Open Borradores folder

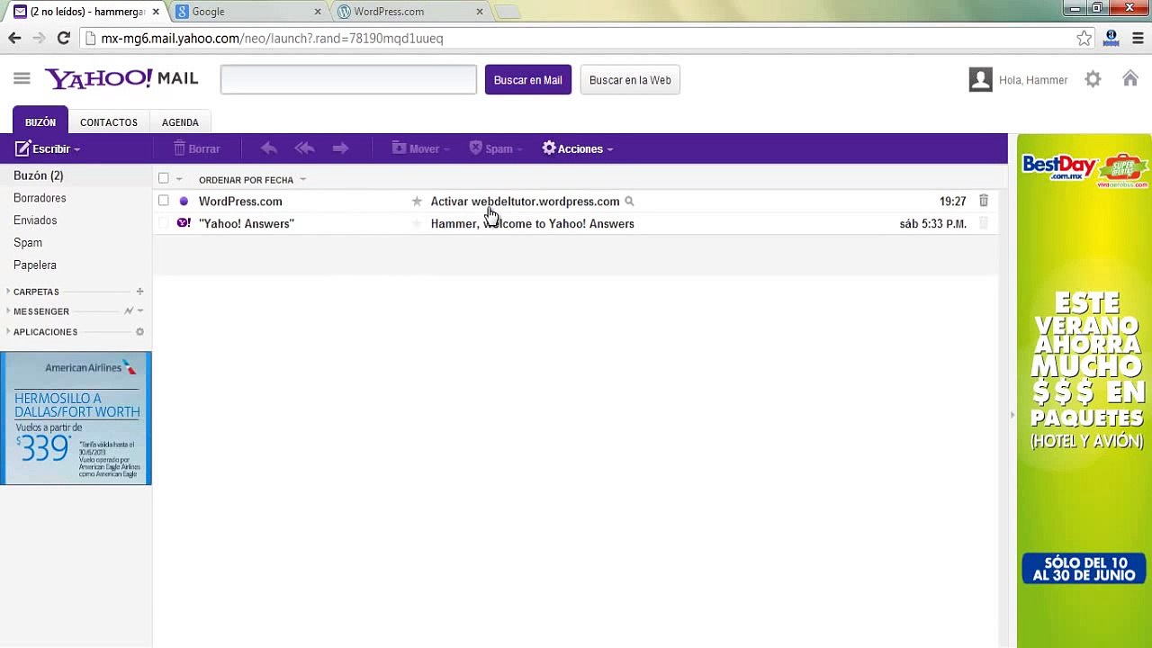point(40,198)
